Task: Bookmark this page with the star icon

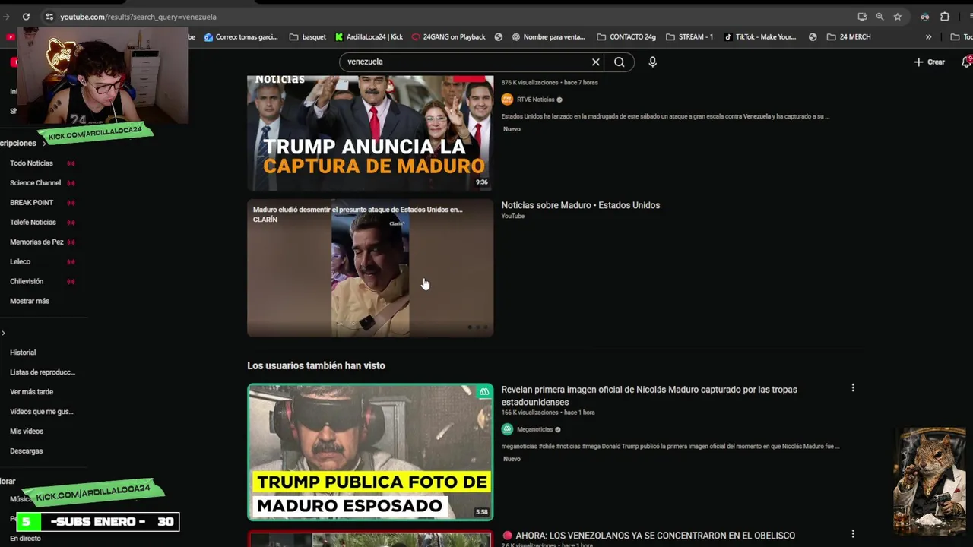Action: [x=898, y=17]
